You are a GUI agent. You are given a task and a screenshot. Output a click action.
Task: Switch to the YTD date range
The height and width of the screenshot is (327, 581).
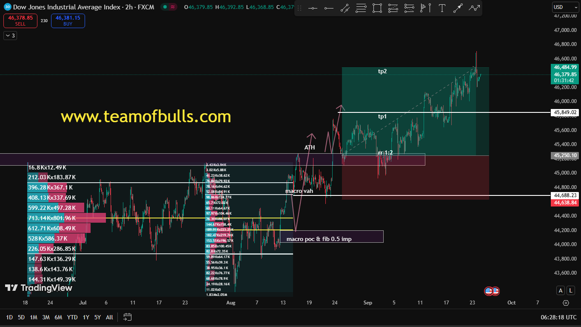coord(72,317)
